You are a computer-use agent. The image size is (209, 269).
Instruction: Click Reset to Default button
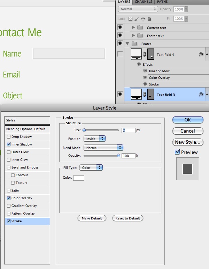click(x=128, y=218)
